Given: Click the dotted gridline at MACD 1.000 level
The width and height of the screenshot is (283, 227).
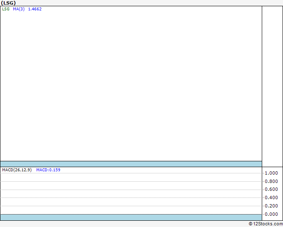Looking at the screenshot, I should point(131,173).
